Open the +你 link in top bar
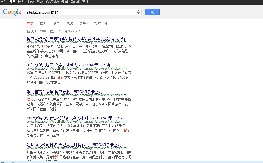 point(4,2)
